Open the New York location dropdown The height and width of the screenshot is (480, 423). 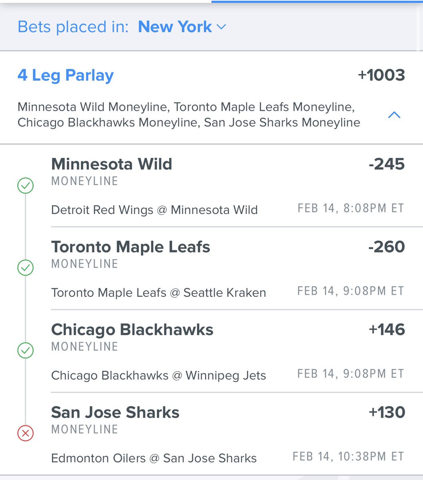pyautogui.click(x=182, y=27)
